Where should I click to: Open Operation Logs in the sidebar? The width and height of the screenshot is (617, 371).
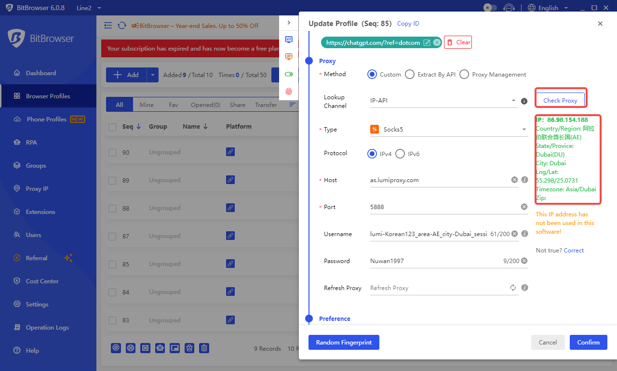click(x=48, y=327)
